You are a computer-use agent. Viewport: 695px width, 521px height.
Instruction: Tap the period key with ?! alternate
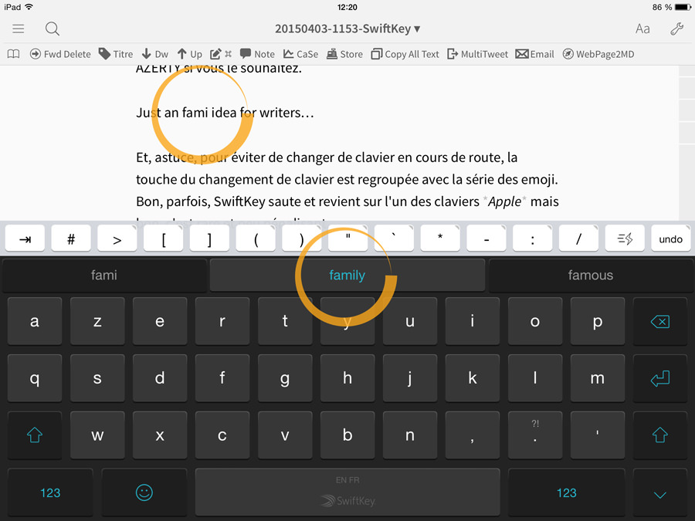pos(535,435)
